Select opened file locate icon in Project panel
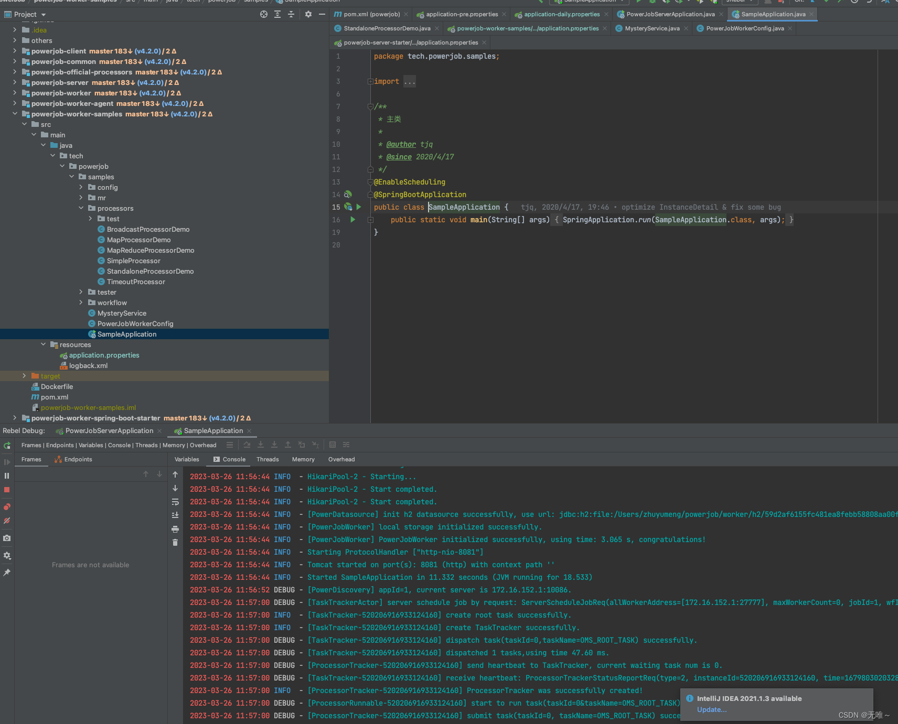The image size is (898, 724). [x=264, y=14]
